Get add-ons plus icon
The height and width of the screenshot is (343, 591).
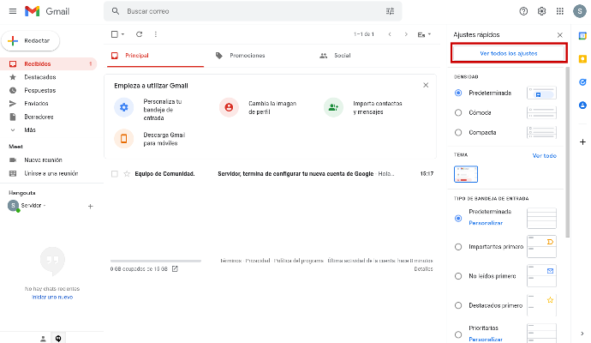click(x=582, y=141)
